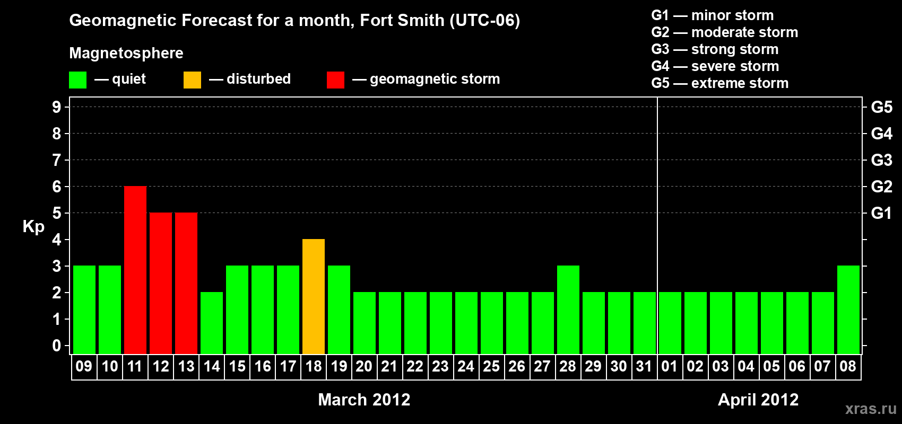Click the red bar for March 12
This screenshot has width=902, height=424.
(161, 284)
